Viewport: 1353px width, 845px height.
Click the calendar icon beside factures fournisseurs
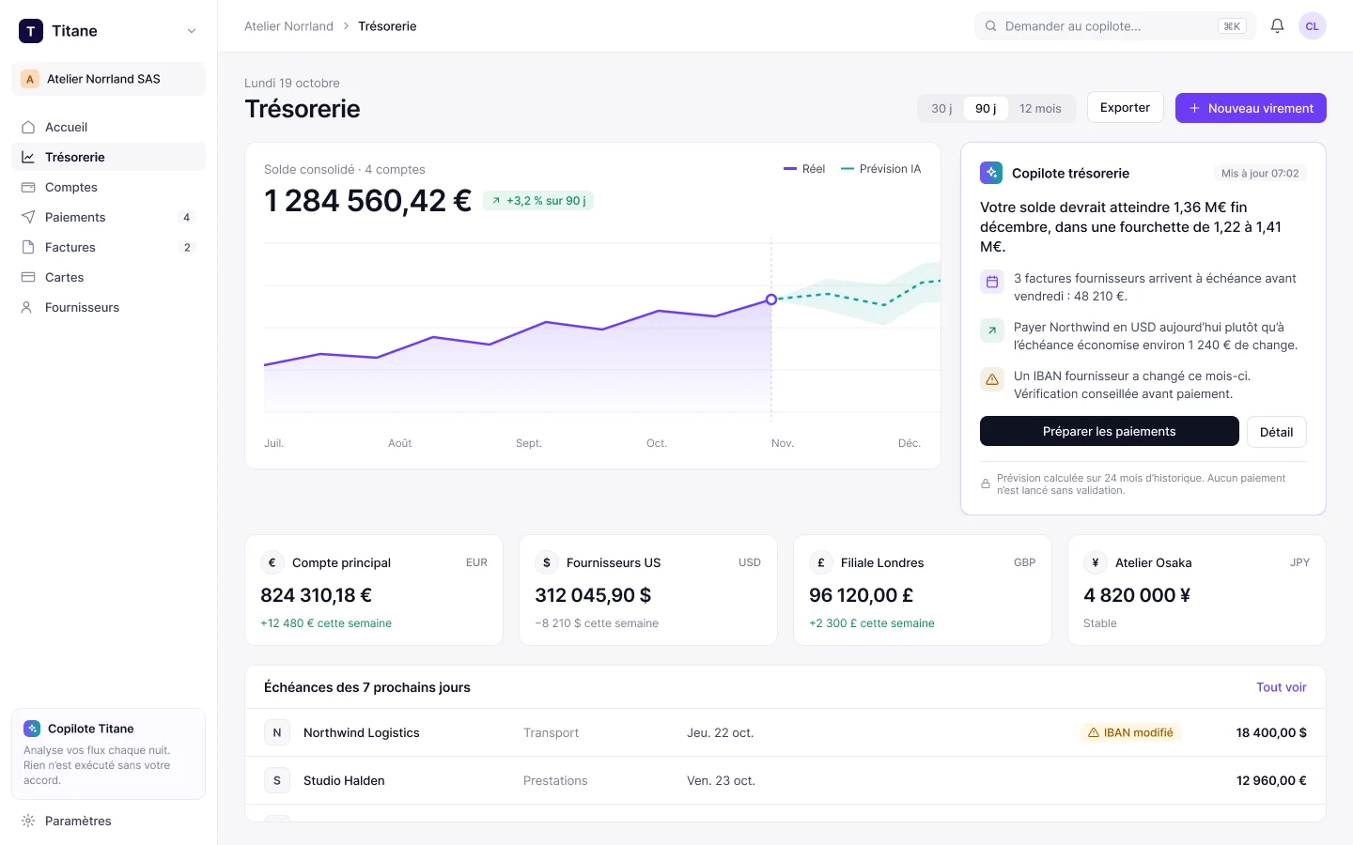[x=991, y=282]
